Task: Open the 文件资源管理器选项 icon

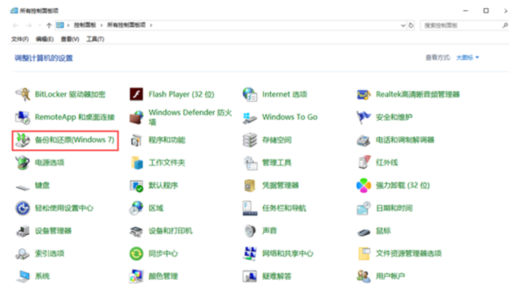Action: pos(364,254)
